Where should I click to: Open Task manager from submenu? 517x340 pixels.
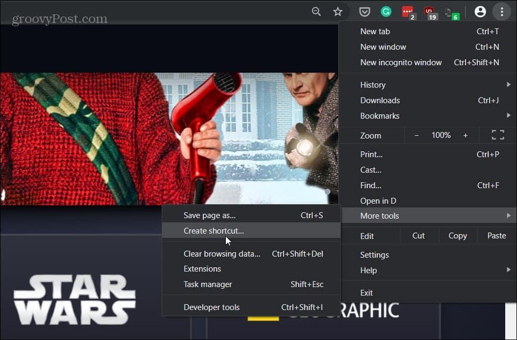[x=251, y=284]
